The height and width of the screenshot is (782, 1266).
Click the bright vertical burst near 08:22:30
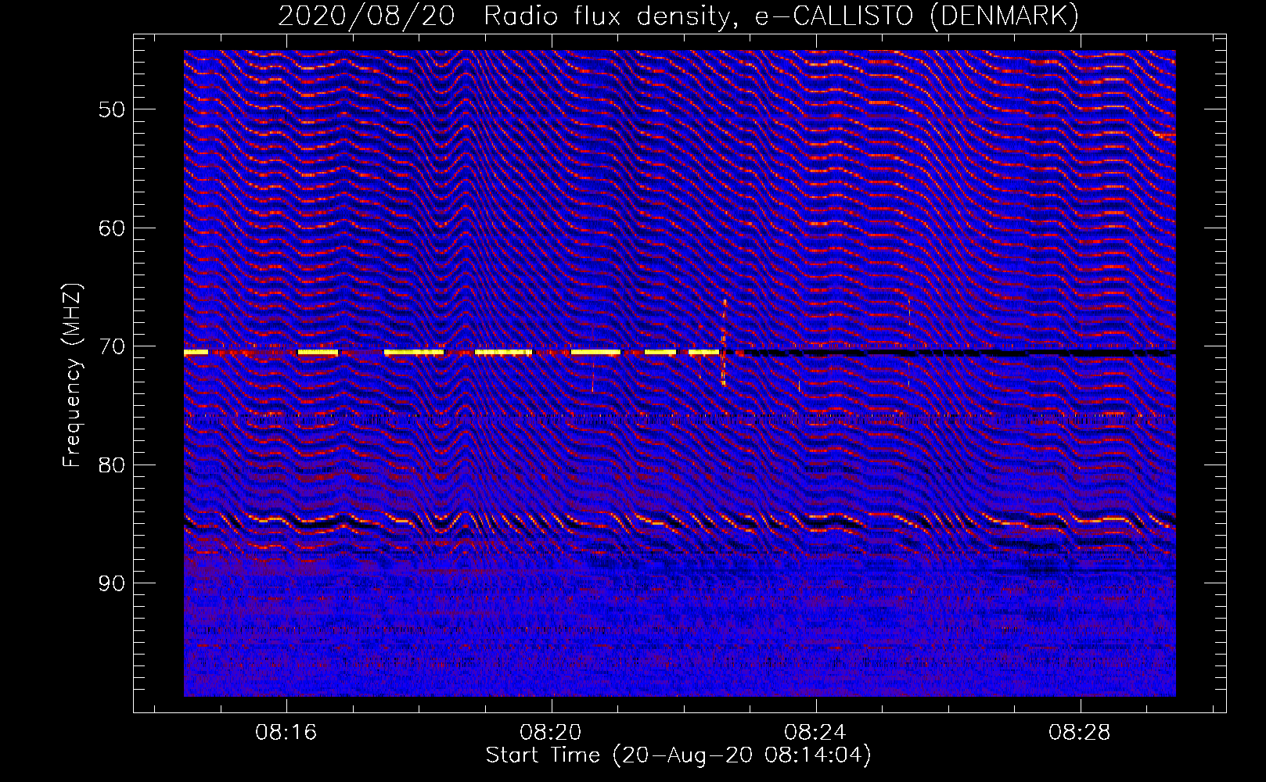tap(724, 343)
